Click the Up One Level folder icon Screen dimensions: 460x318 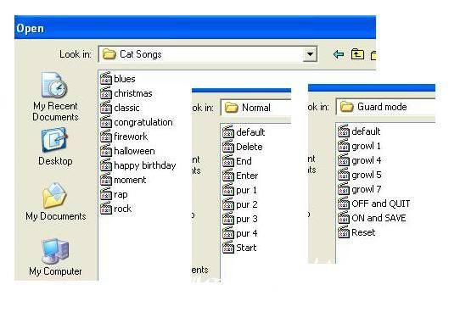(x=357, y=54)
